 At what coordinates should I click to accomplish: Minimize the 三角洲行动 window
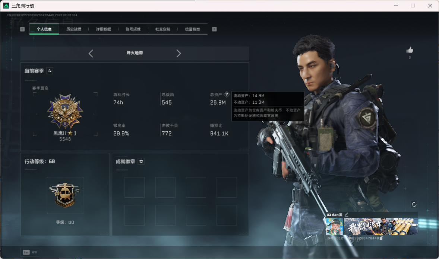click(396, 6)
